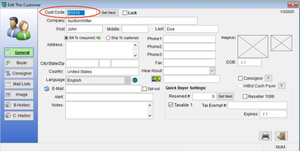Click the Company name input field
This screenshot has width=300, height=151.
[131, 21]
